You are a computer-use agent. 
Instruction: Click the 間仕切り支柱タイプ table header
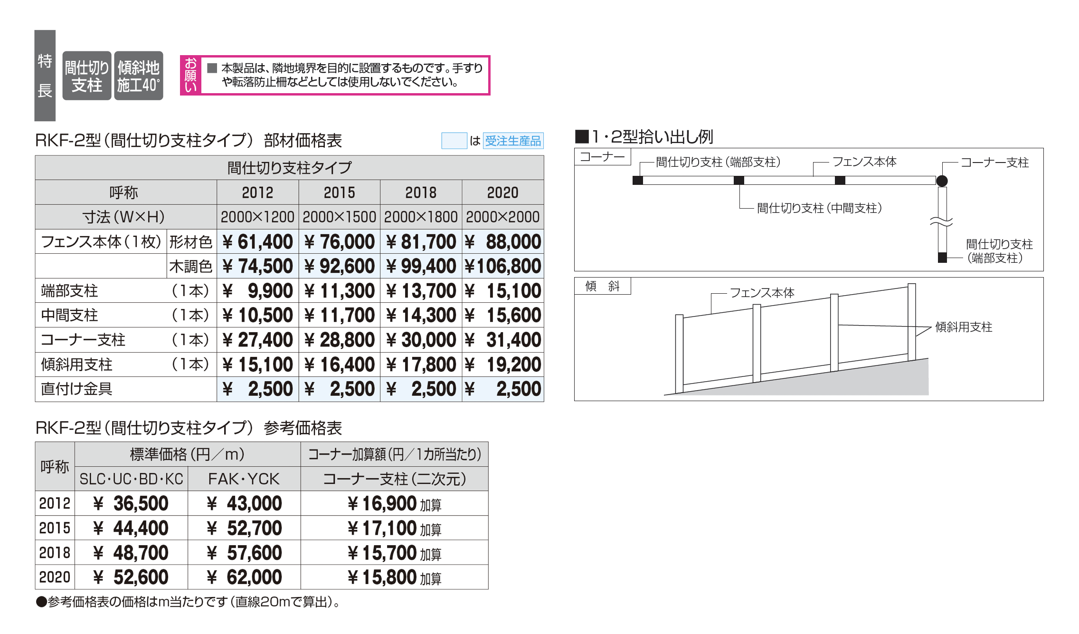[x=289, y=167]
